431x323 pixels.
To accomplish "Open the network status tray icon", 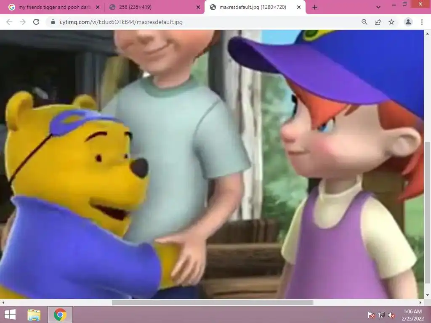I will 381,315.
